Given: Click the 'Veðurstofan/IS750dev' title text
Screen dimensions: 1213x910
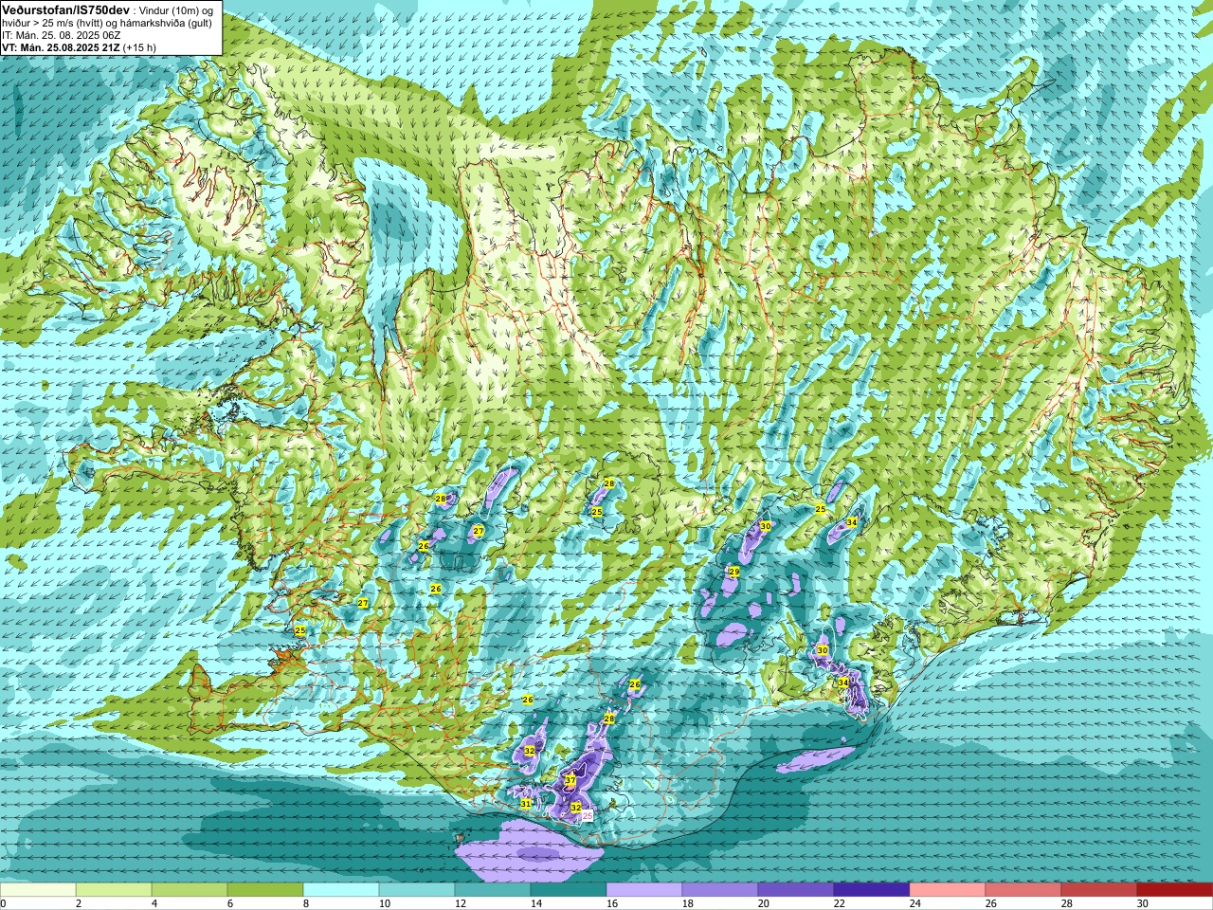Looking at the screenshot, I should point(65,9).
